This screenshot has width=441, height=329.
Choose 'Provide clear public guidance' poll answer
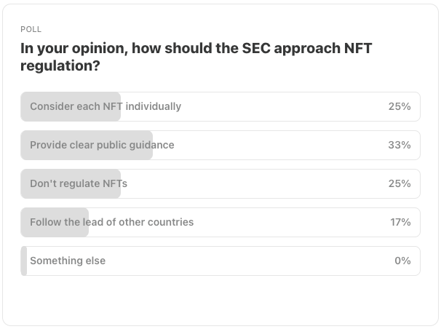tap(220, 145)
